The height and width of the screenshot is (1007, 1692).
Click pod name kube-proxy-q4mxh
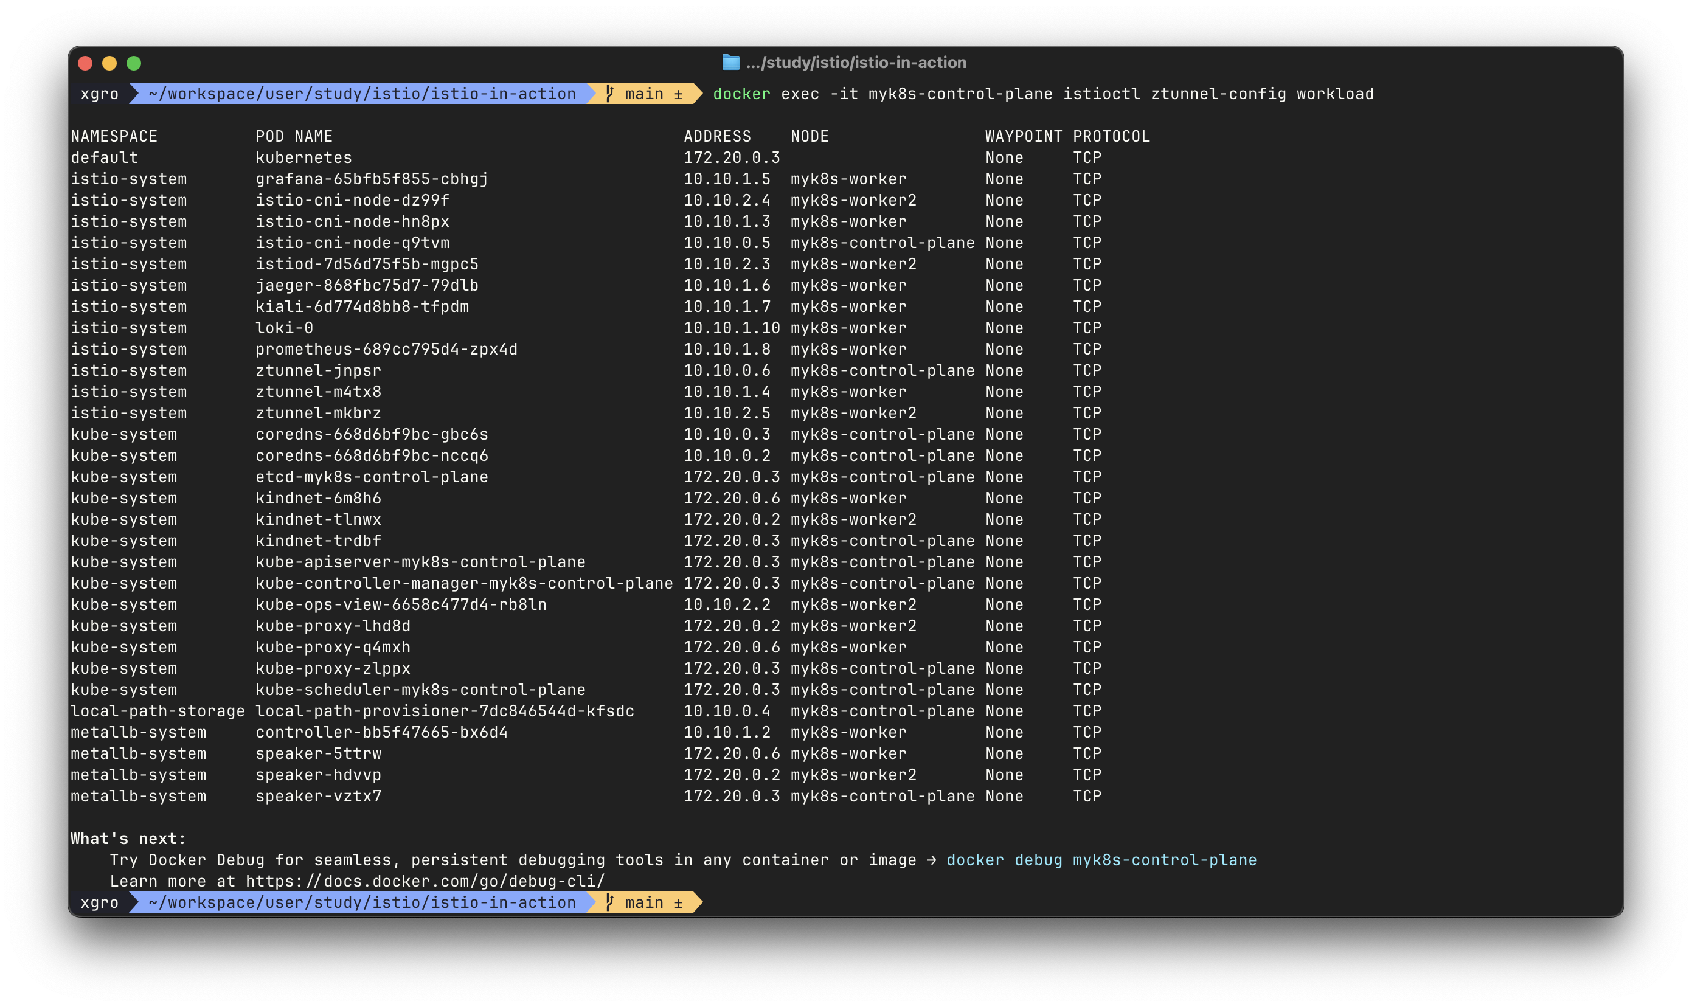333,648
